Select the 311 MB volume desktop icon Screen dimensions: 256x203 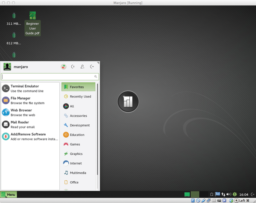coord(14,19)
